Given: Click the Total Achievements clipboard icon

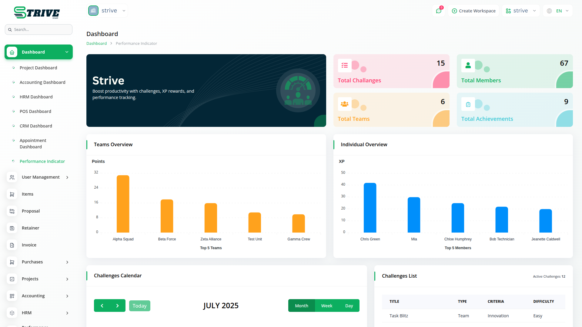Looking at the screenshot, I should [468, 104].
